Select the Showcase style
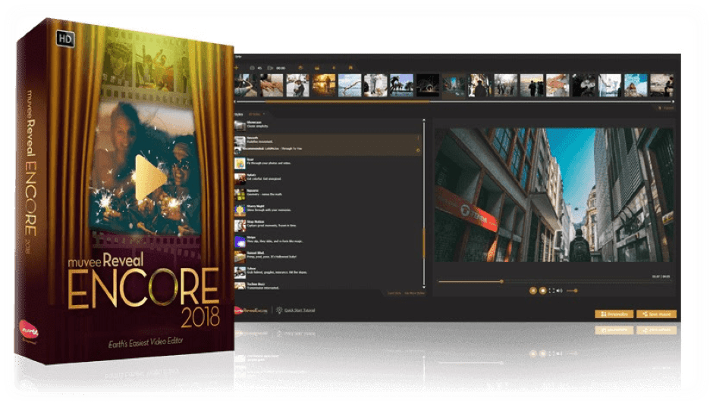The height and width of the screenshot is (405, 713). [x=328, y=125]
